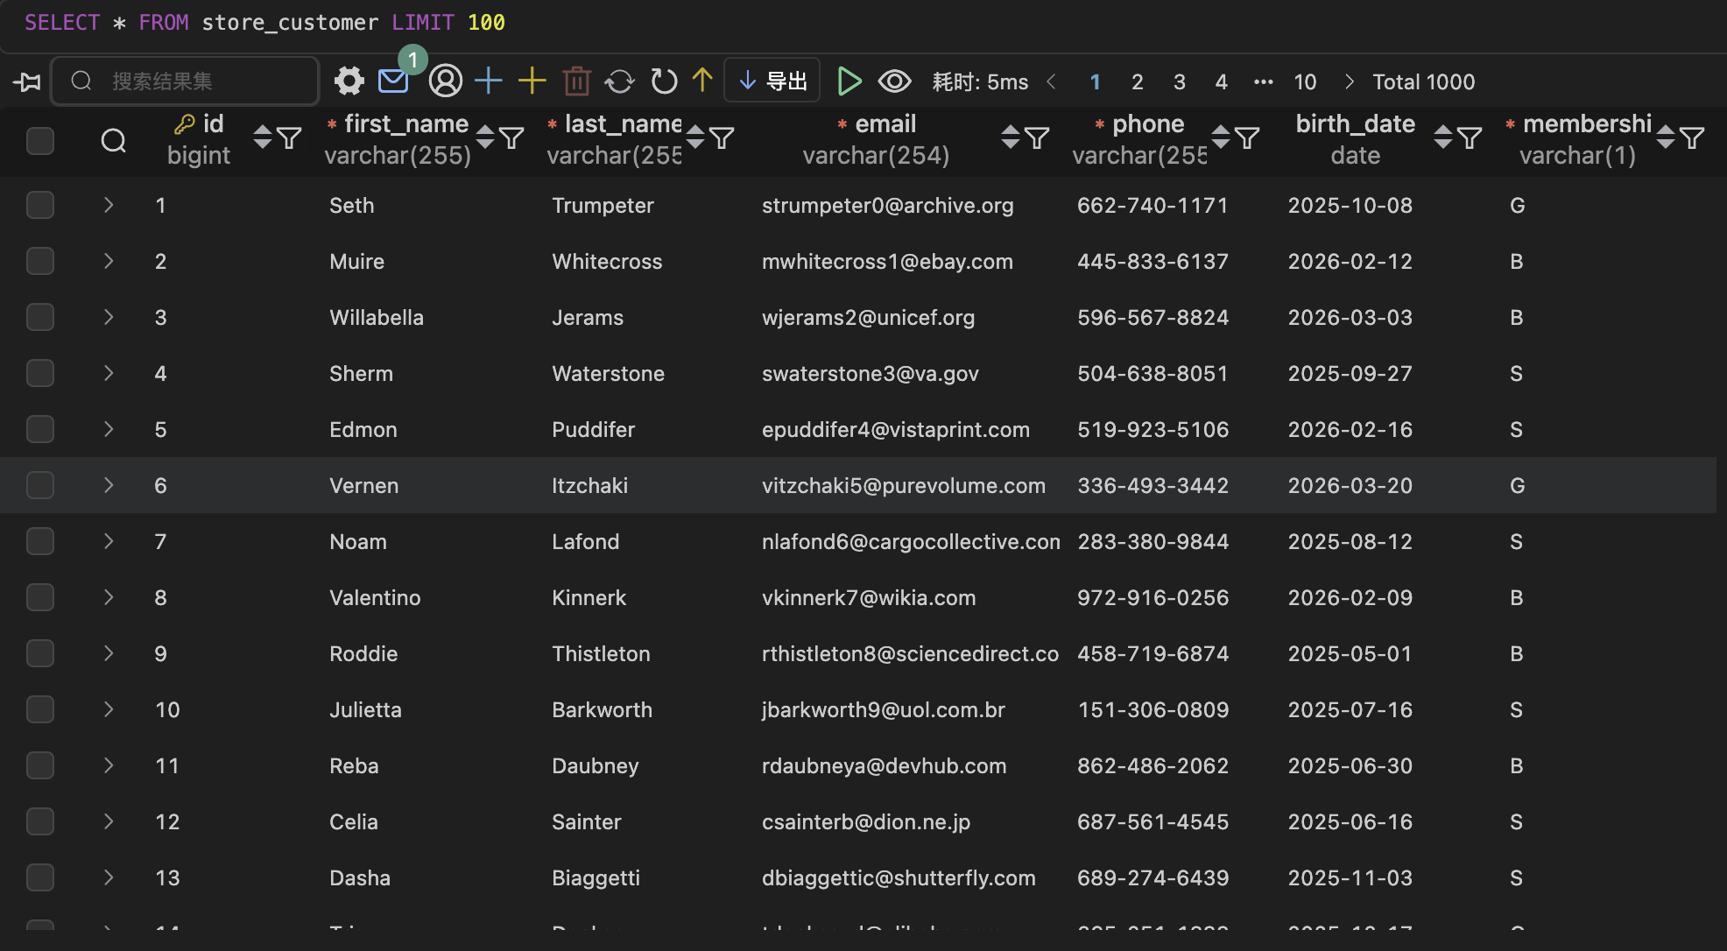Expand row 13 Dasha details chevron
Screen dimensions: 1727x951
coord(109,877)
